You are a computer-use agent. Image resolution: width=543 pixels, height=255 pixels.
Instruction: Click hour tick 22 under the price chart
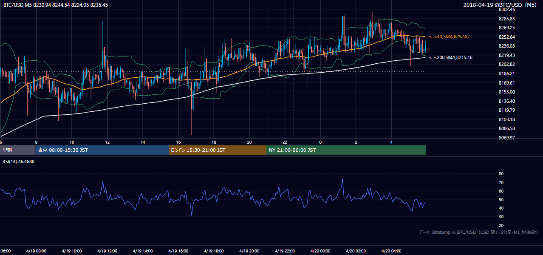tap(285, 142)
